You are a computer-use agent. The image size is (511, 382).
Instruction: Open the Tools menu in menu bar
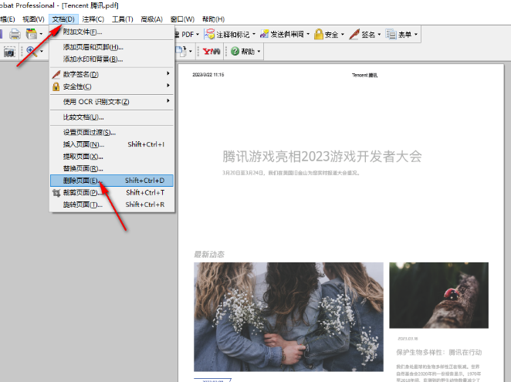(122, 19)
